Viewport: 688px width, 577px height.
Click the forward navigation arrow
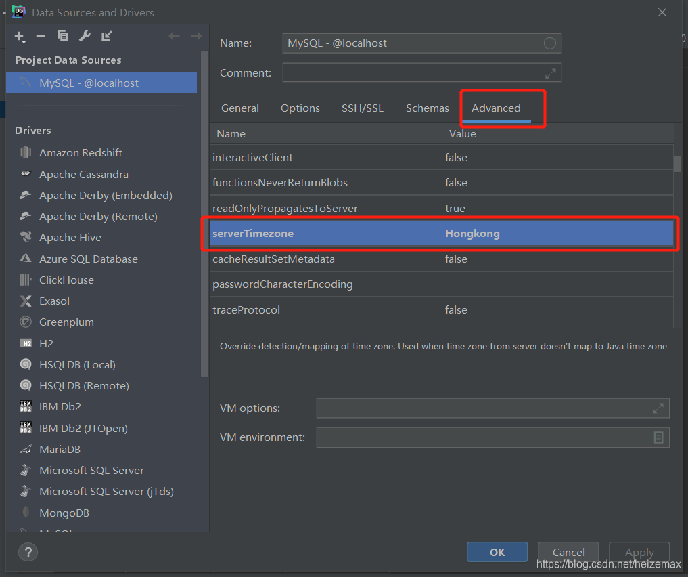click(195, 36)
